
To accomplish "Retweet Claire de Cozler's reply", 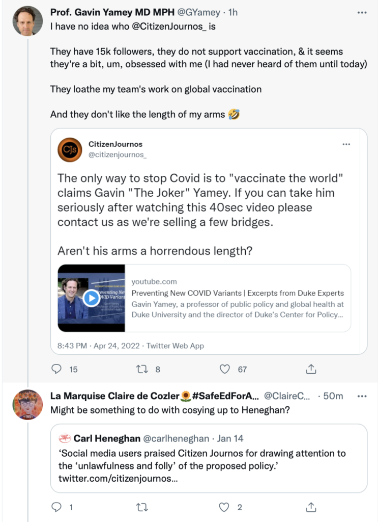I will [x=142, y=507].
